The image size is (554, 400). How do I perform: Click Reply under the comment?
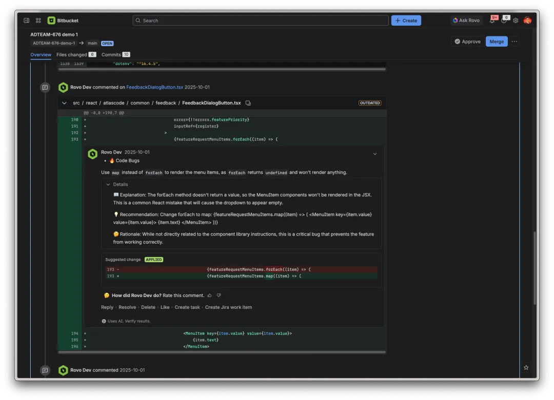[107, 307]
